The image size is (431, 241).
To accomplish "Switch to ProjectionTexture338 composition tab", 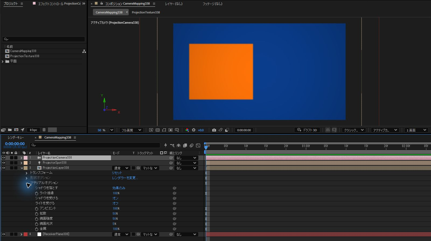I will (x=146, y=12).
